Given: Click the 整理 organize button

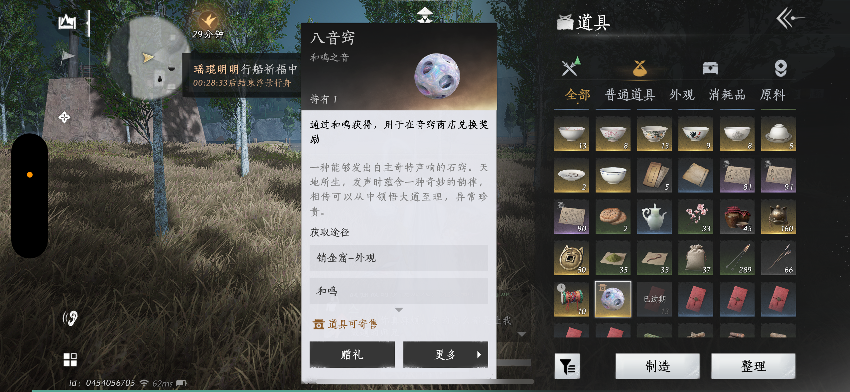Looking at the screenshot, I should point(753,366).
